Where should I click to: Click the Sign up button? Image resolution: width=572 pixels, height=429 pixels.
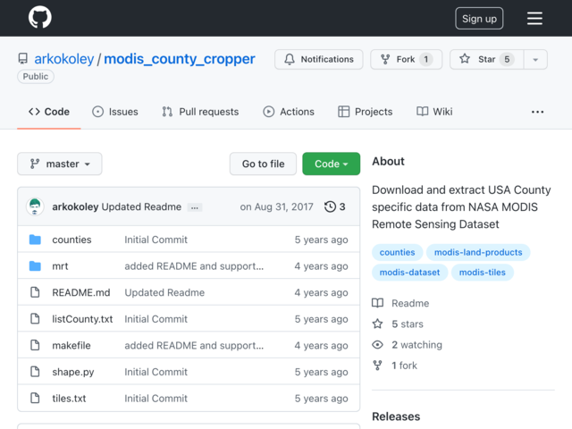pyautogui.click(x=479, y=18)
